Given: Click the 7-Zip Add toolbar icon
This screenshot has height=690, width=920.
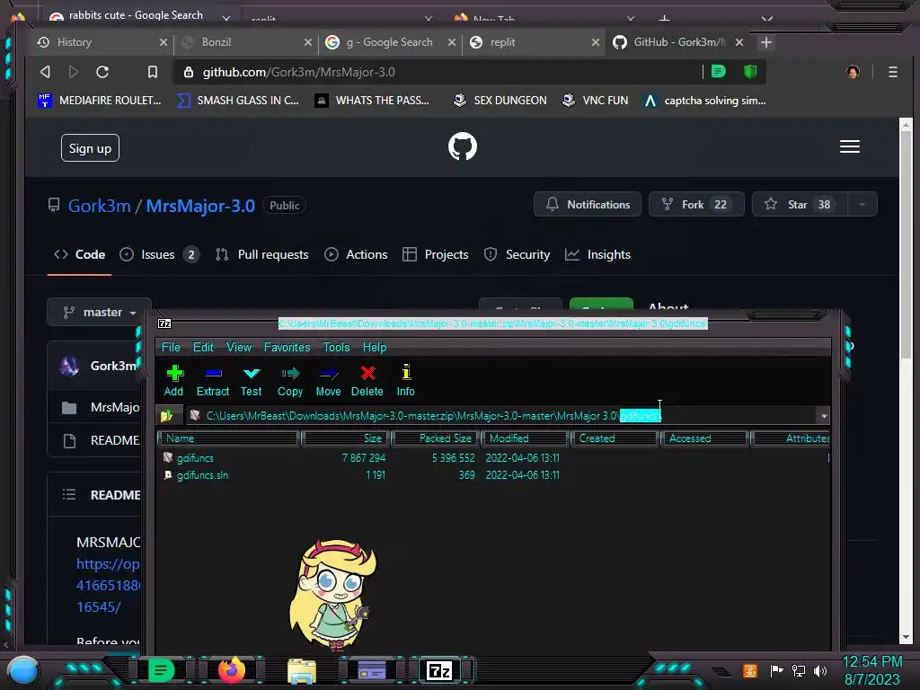Looking at the screenshot, I should click(174, 373).
